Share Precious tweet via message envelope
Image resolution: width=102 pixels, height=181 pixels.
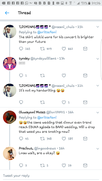coord(85,165)
